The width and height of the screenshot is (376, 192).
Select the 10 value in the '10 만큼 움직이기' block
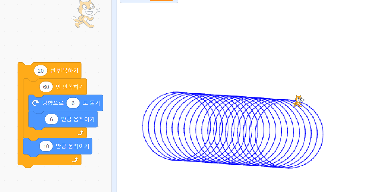[x=46, y=146]
